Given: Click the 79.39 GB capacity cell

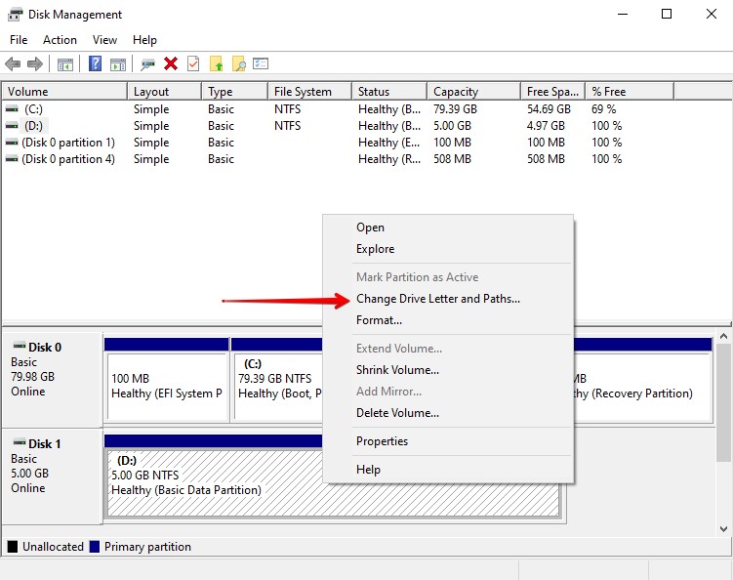Looking at the screenshot, I should pos(455,109).
